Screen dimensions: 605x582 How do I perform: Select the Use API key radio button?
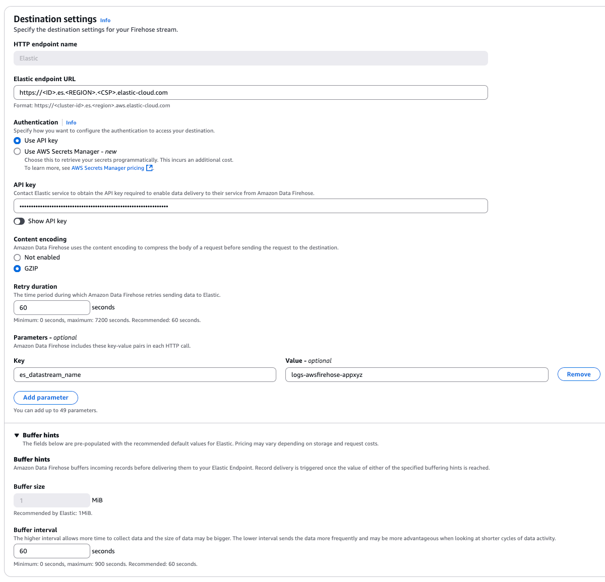[x=17, y=141]
